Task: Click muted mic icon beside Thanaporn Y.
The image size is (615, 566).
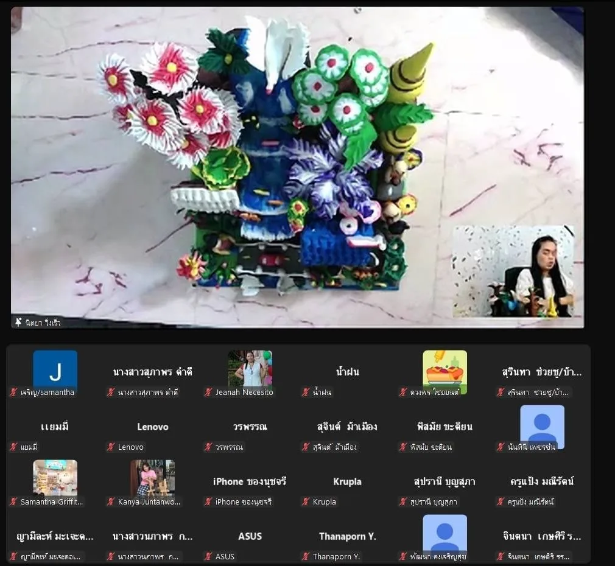Action: point(306,556)
